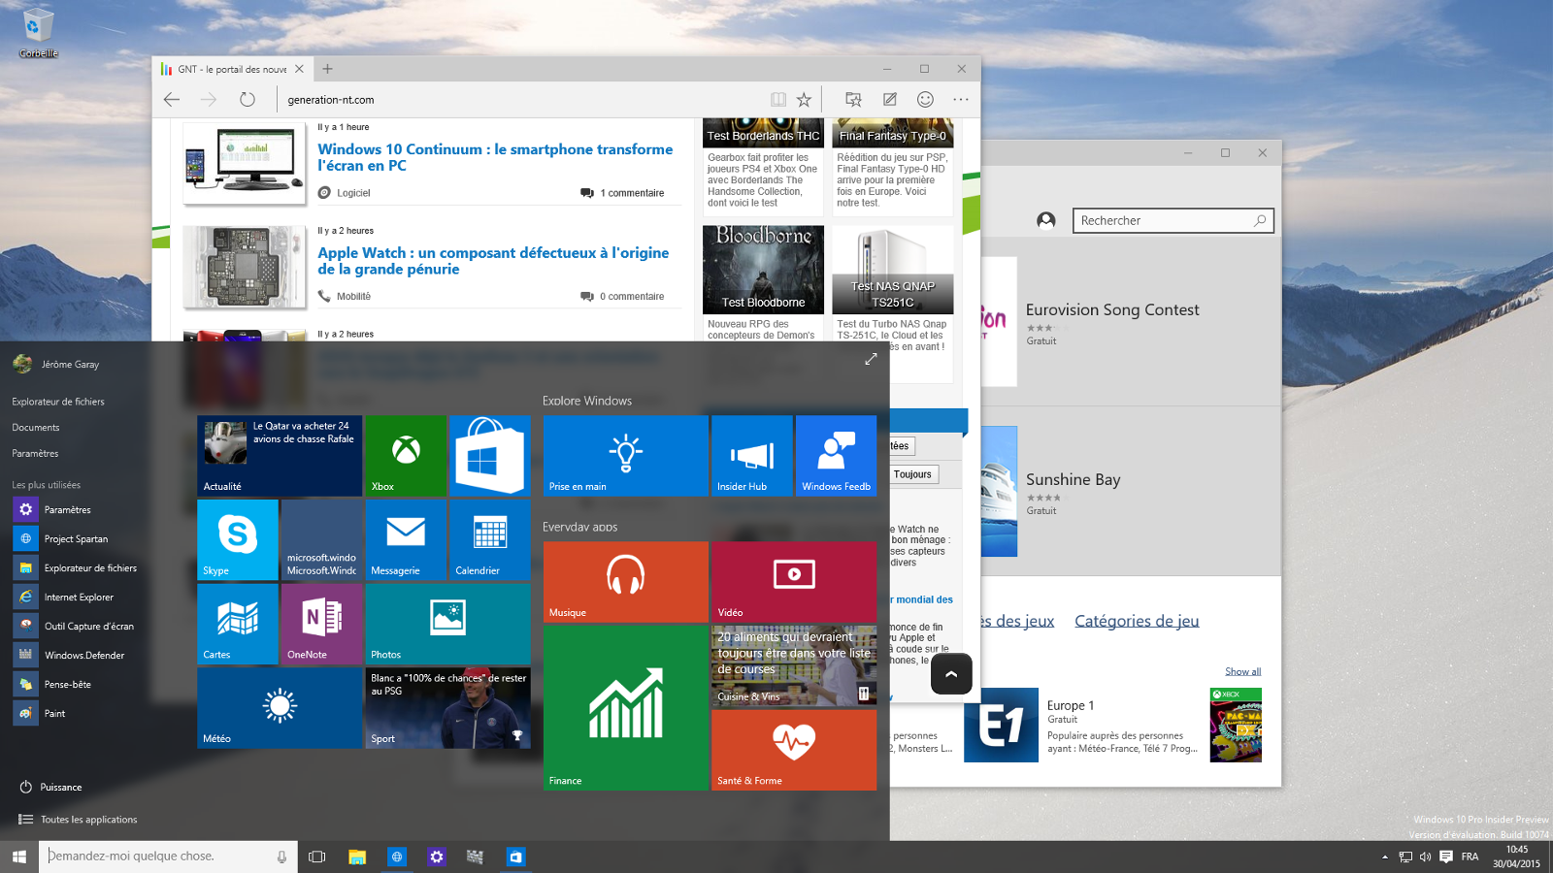
Task: Launch the OneNote tile
Action: tap(321, 625)
